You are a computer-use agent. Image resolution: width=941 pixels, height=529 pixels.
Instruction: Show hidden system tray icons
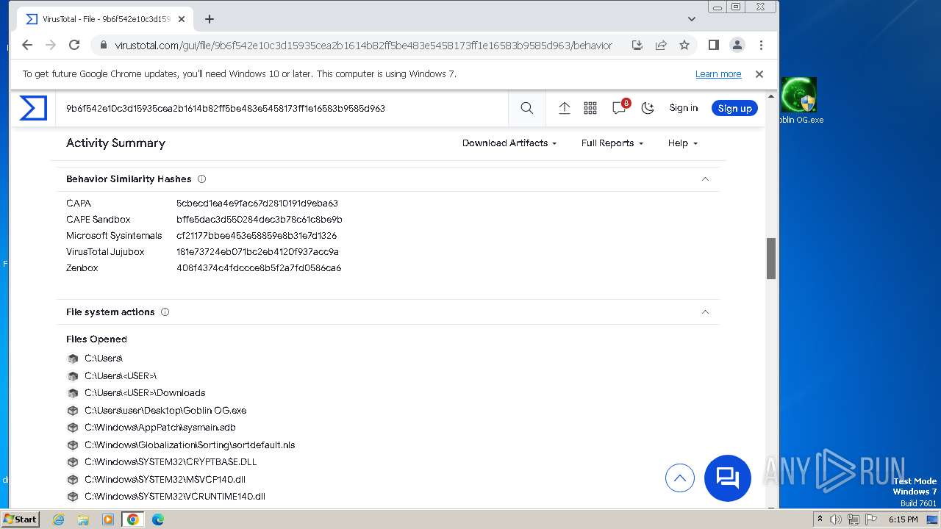tap(820, 519)
